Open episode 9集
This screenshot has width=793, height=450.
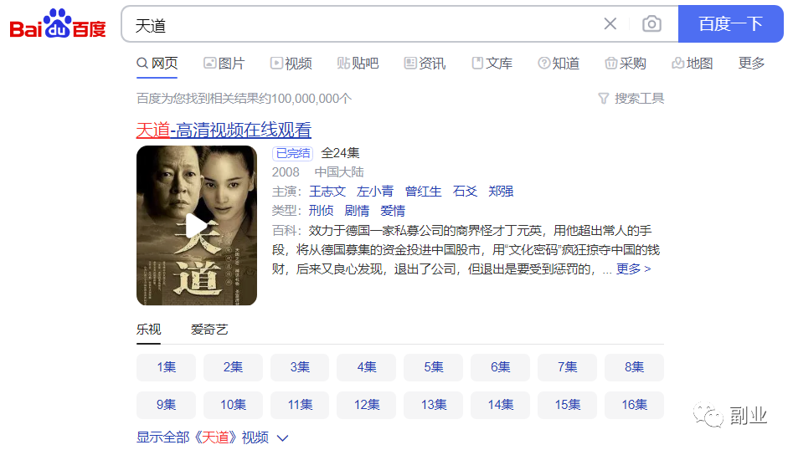pos(166,405)
